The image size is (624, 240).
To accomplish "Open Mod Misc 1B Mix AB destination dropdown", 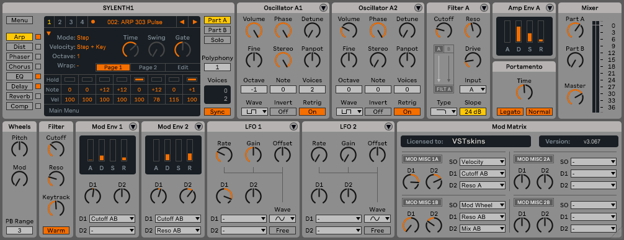I will (x=483, y=228).
